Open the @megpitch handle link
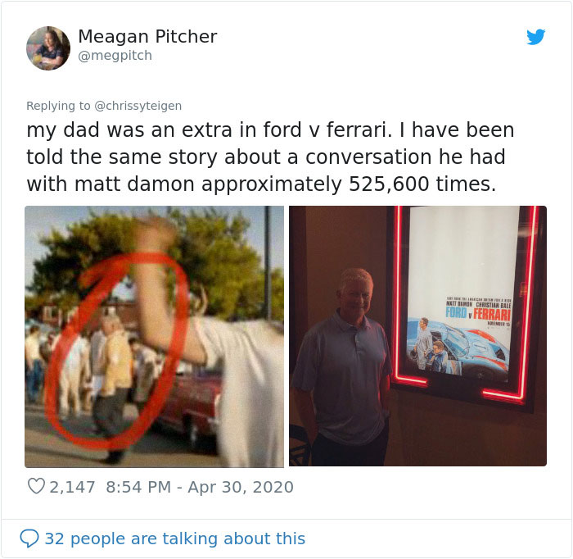573x559 pixels. 115,56
